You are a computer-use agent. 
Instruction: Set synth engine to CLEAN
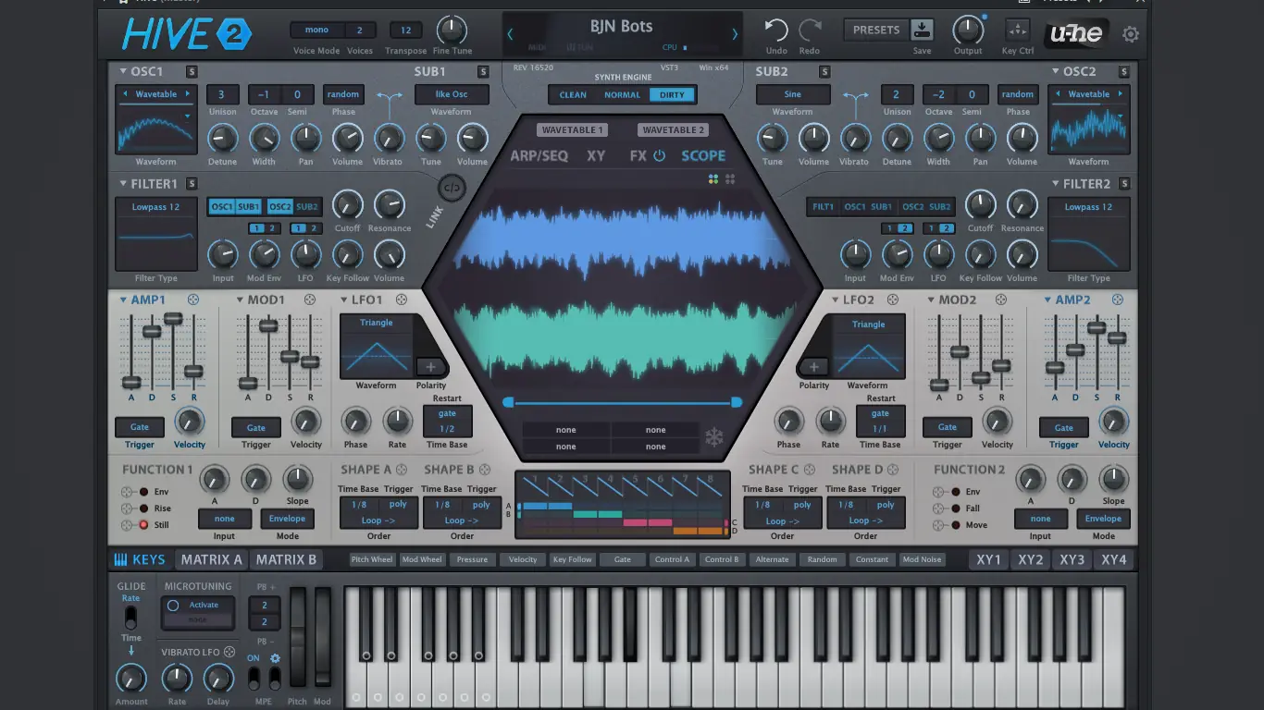573,94
